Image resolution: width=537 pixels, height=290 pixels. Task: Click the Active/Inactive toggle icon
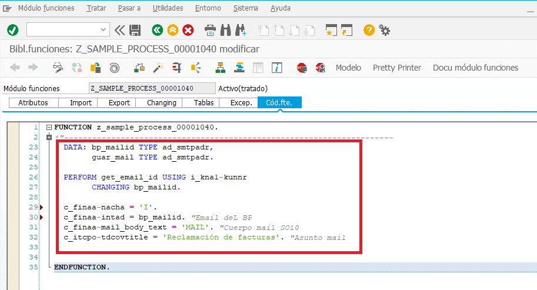(x=76, y=68)
